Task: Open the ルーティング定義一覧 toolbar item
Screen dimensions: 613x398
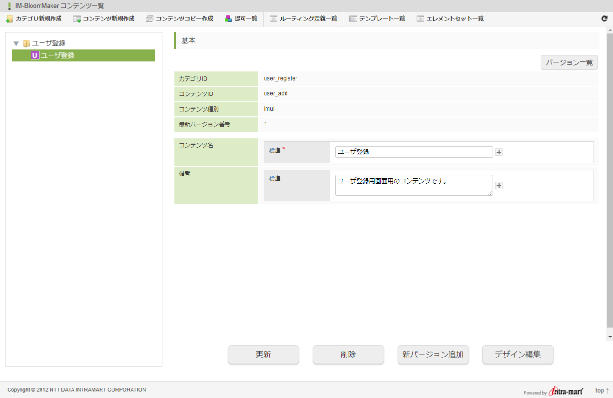Action: pyautogui.click(x=304, y=19)
